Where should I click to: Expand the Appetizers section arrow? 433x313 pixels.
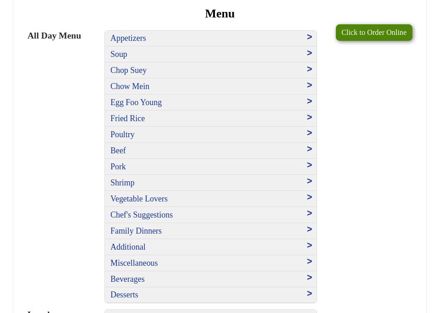click(309, 37)
